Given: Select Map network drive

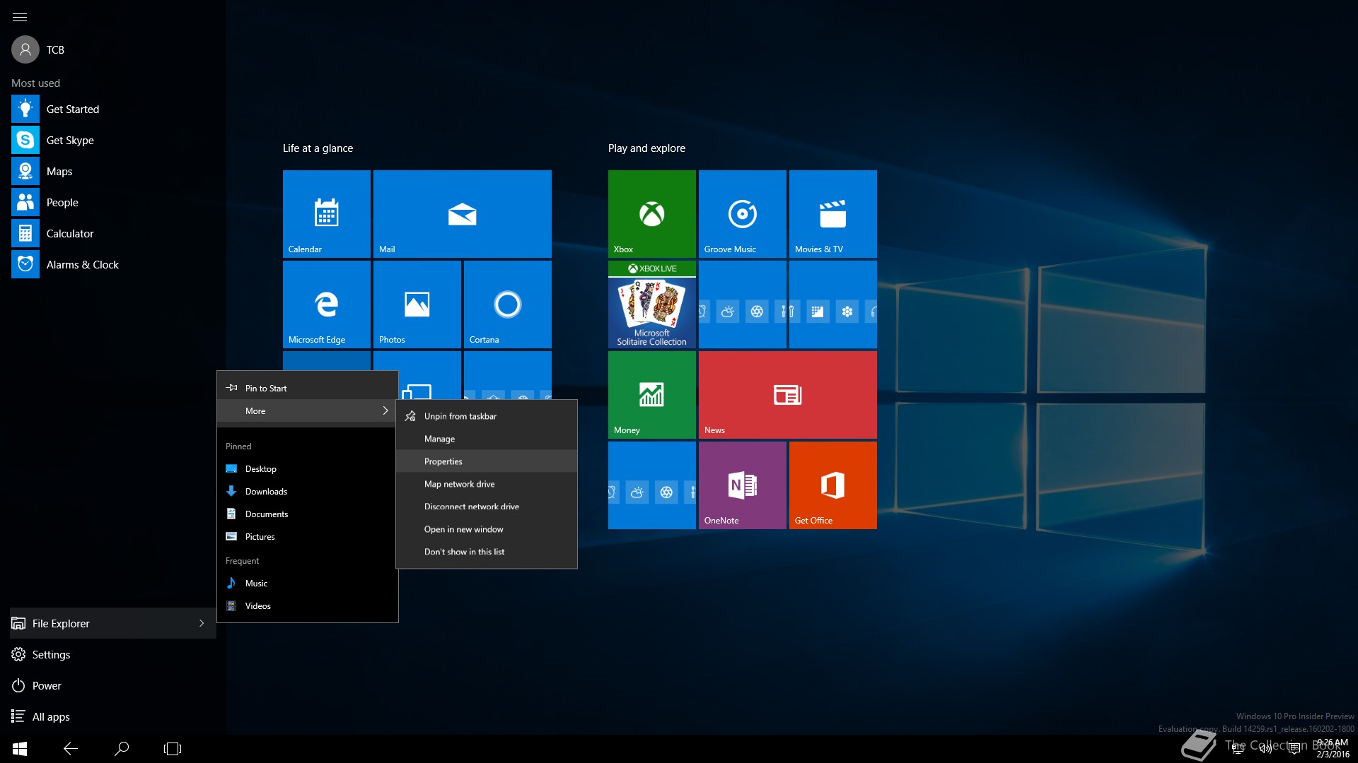Looking at the screenshot, I should (487, 484).
